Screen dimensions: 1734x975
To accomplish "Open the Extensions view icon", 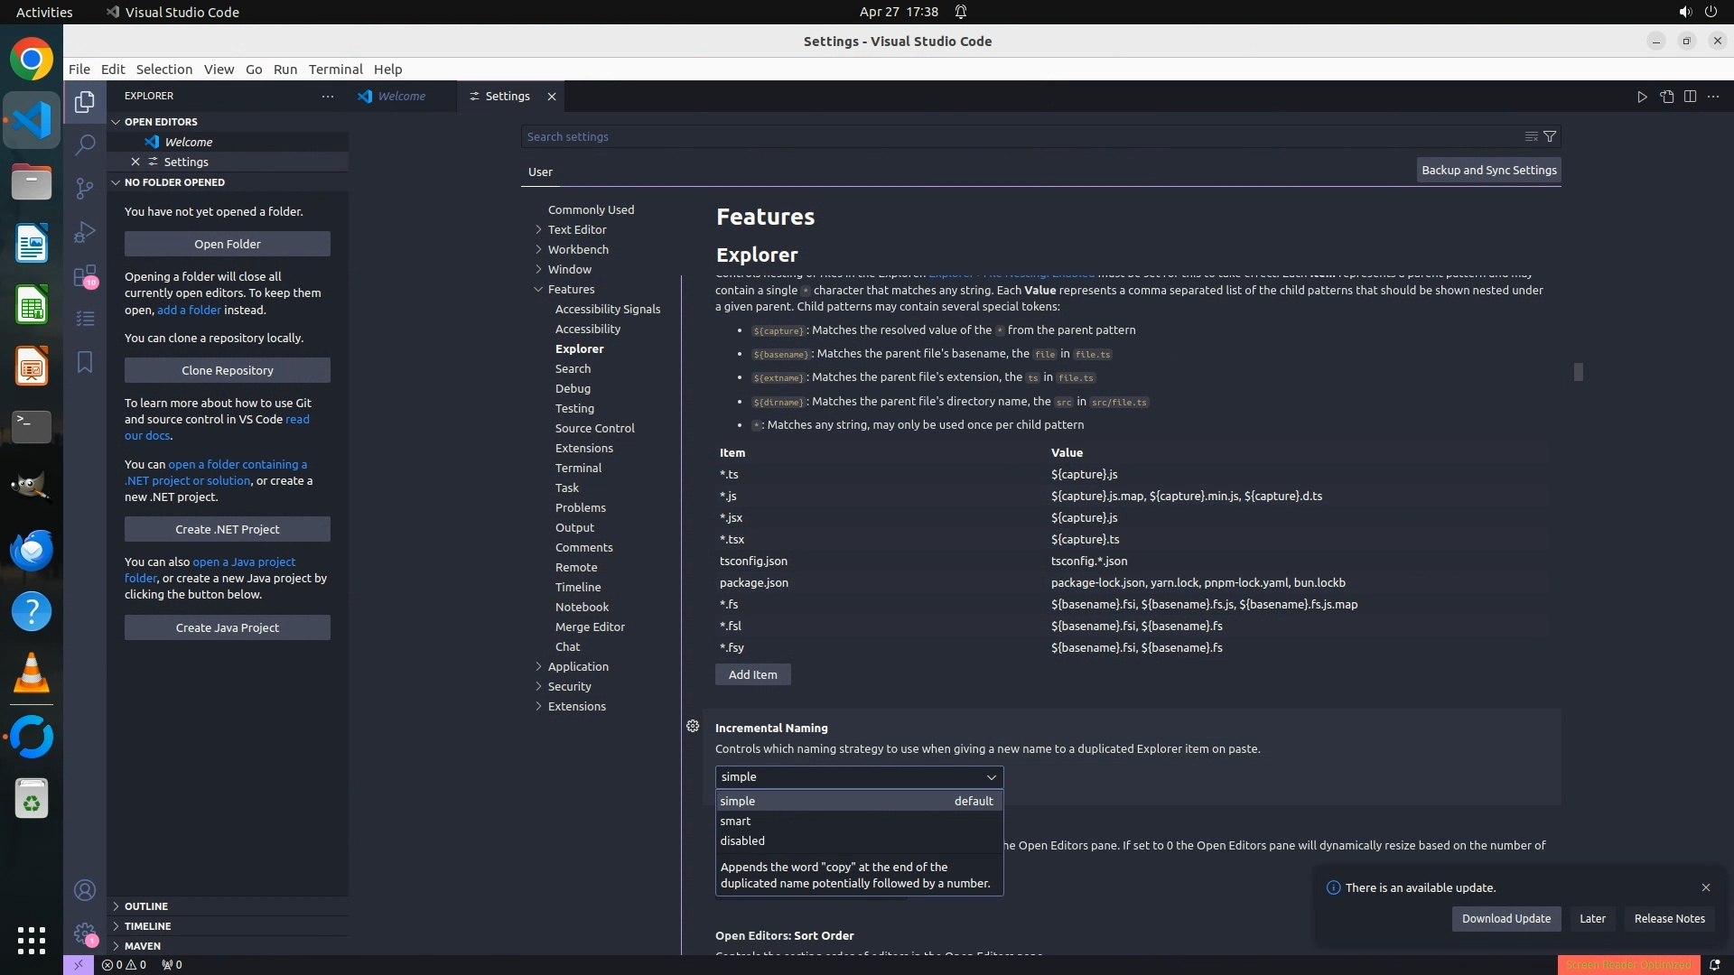I will click(85, 275).
